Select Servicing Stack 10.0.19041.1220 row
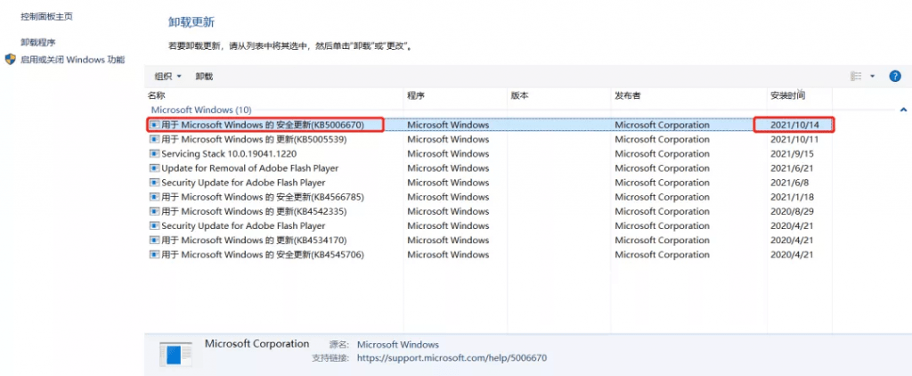The width and height of the screenshot is (912, 376). pyautogui.click(x=489, y=153)
